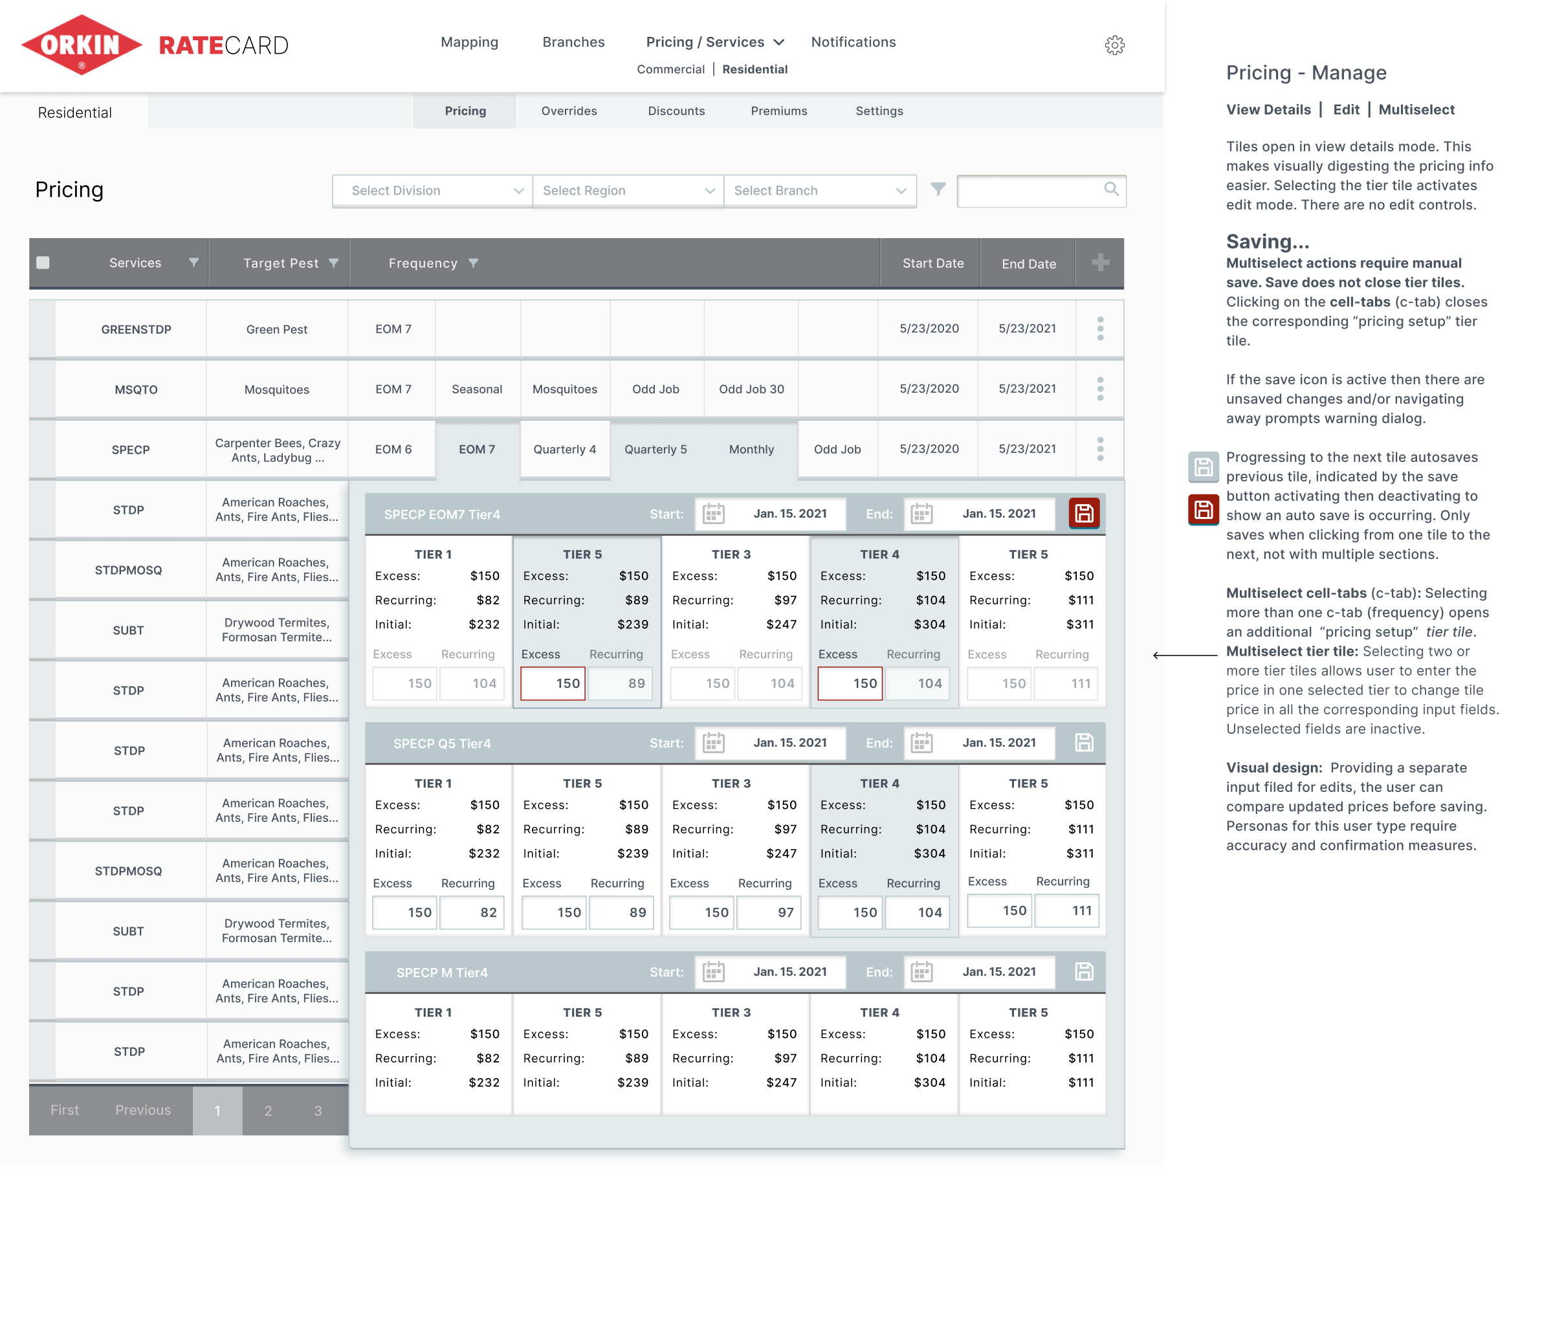Click the Tier 5 Excess input in EOM7
The image size is (1553, 1322).
point(553,683)
